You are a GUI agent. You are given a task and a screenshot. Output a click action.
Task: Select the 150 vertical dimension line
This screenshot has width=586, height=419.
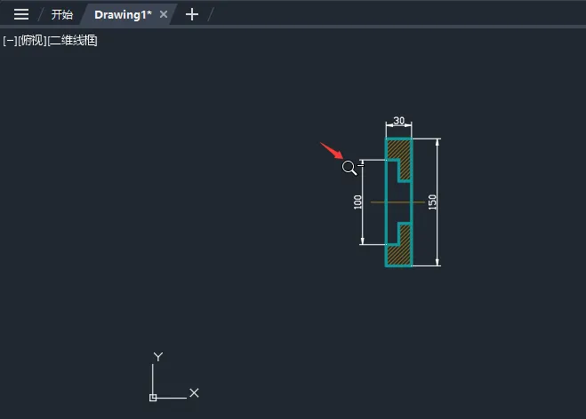coord(437,202)
